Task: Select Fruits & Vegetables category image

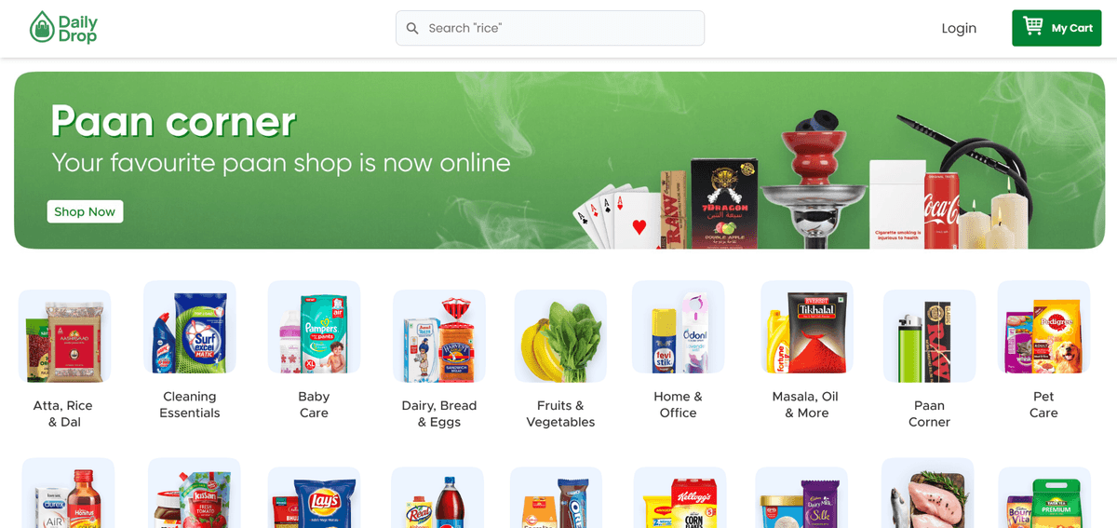Action: coord(560,336)
